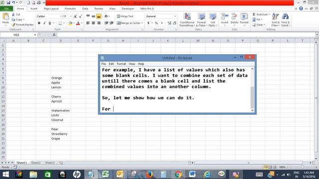
Task: Select the Sheet3 worksheet tab
Action: coord(50,163)
